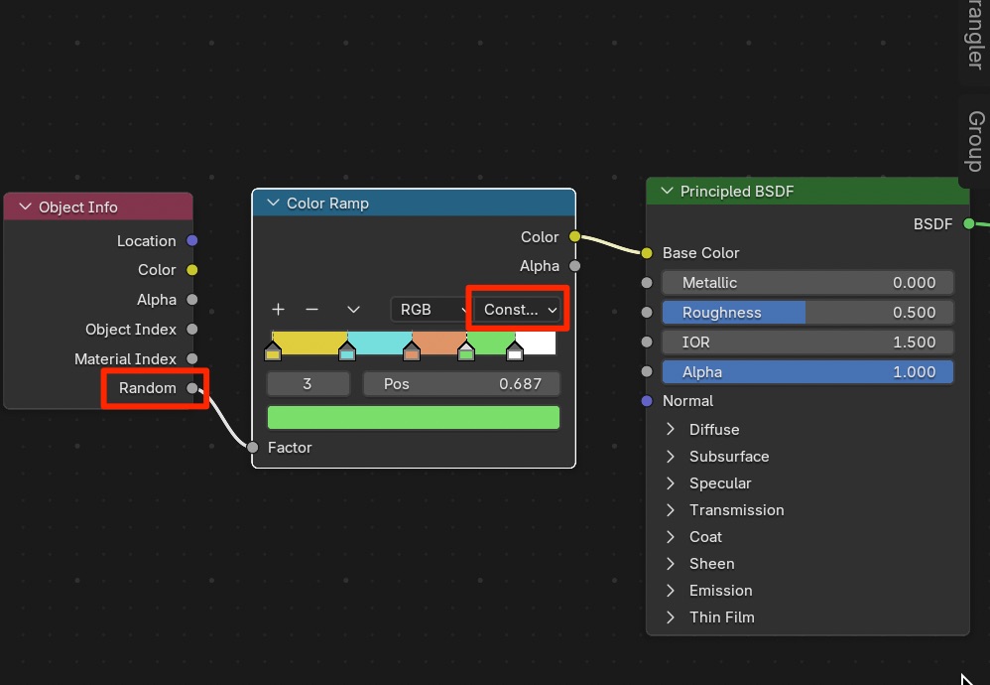Click the Random output socket

point(192,388)
